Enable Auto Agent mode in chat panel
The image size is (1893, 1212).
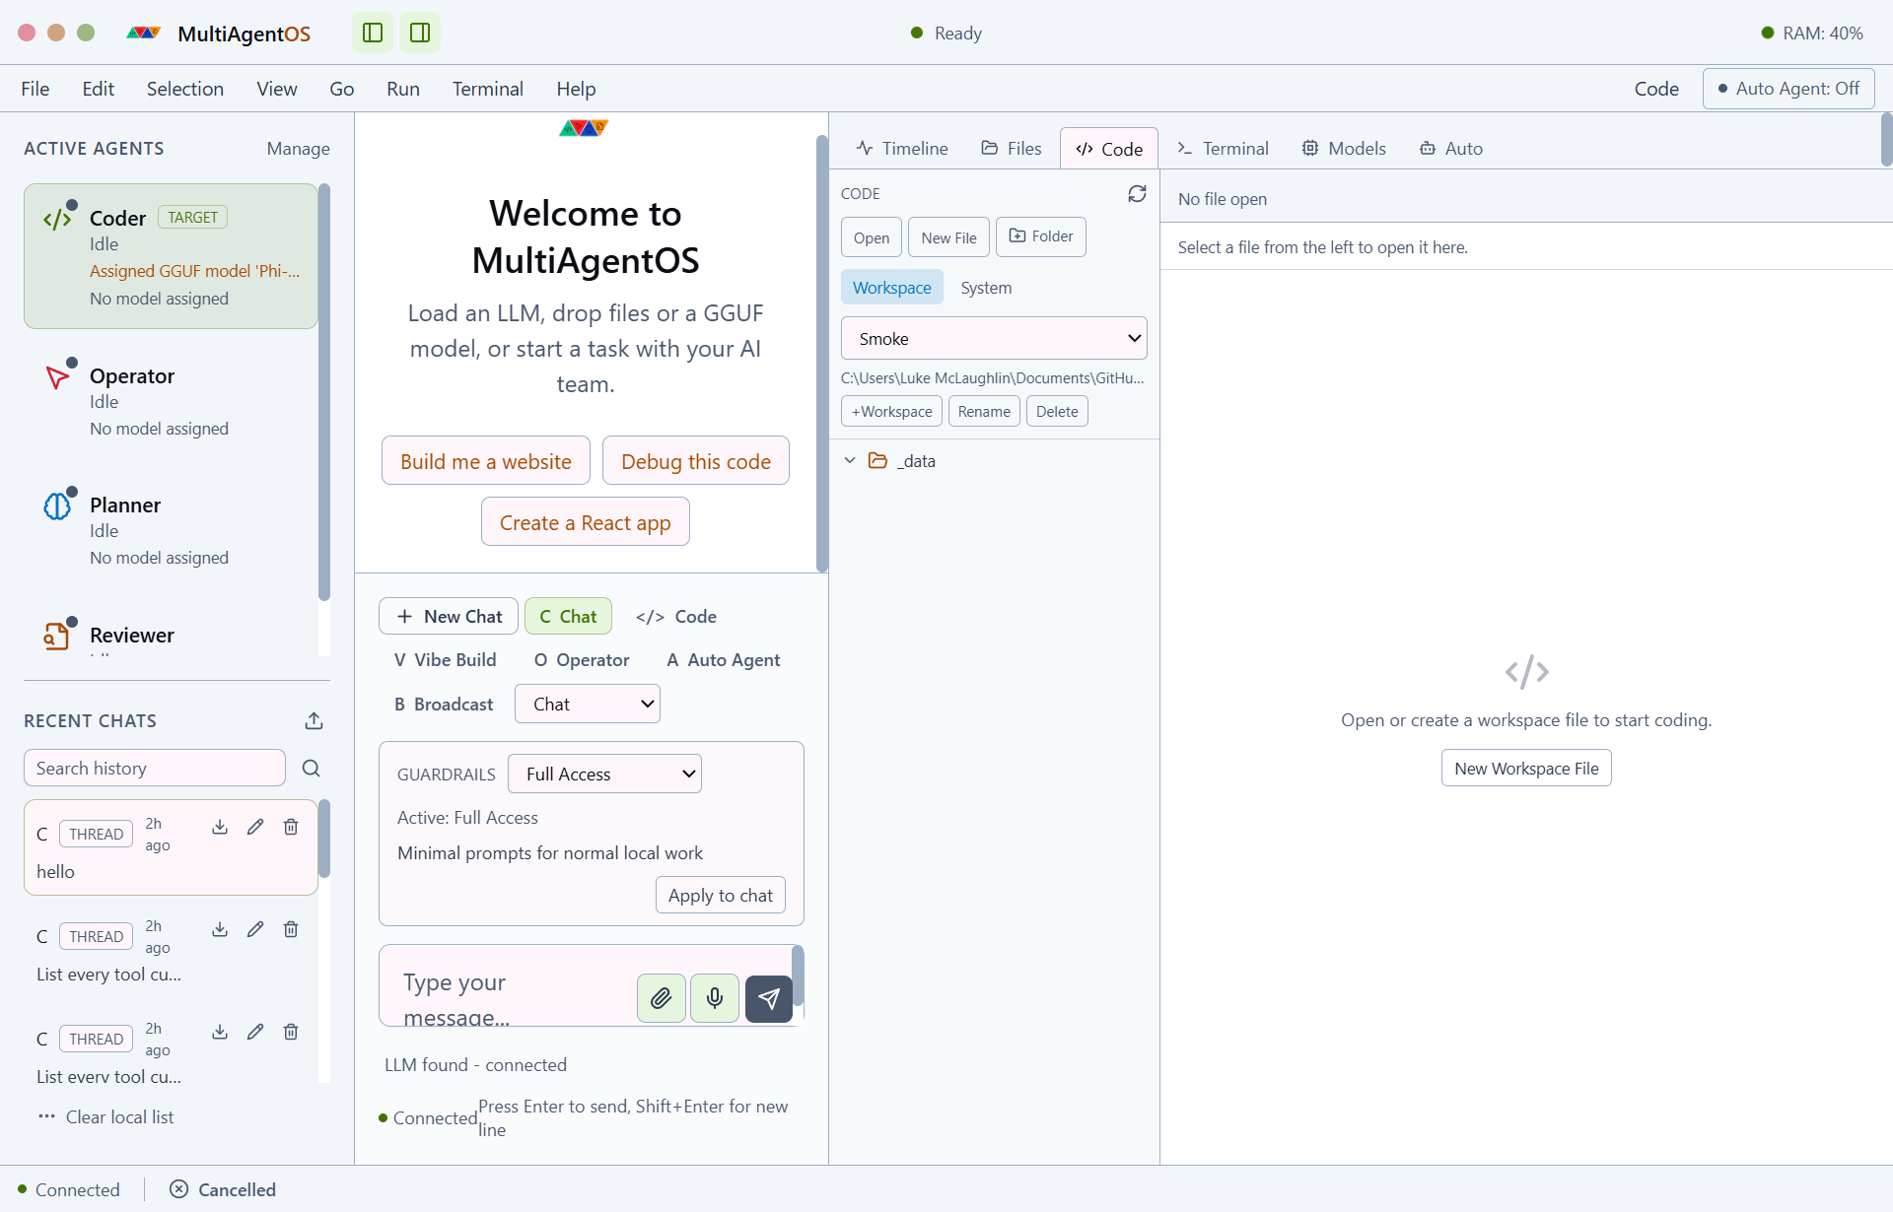(x=724, y=660)
